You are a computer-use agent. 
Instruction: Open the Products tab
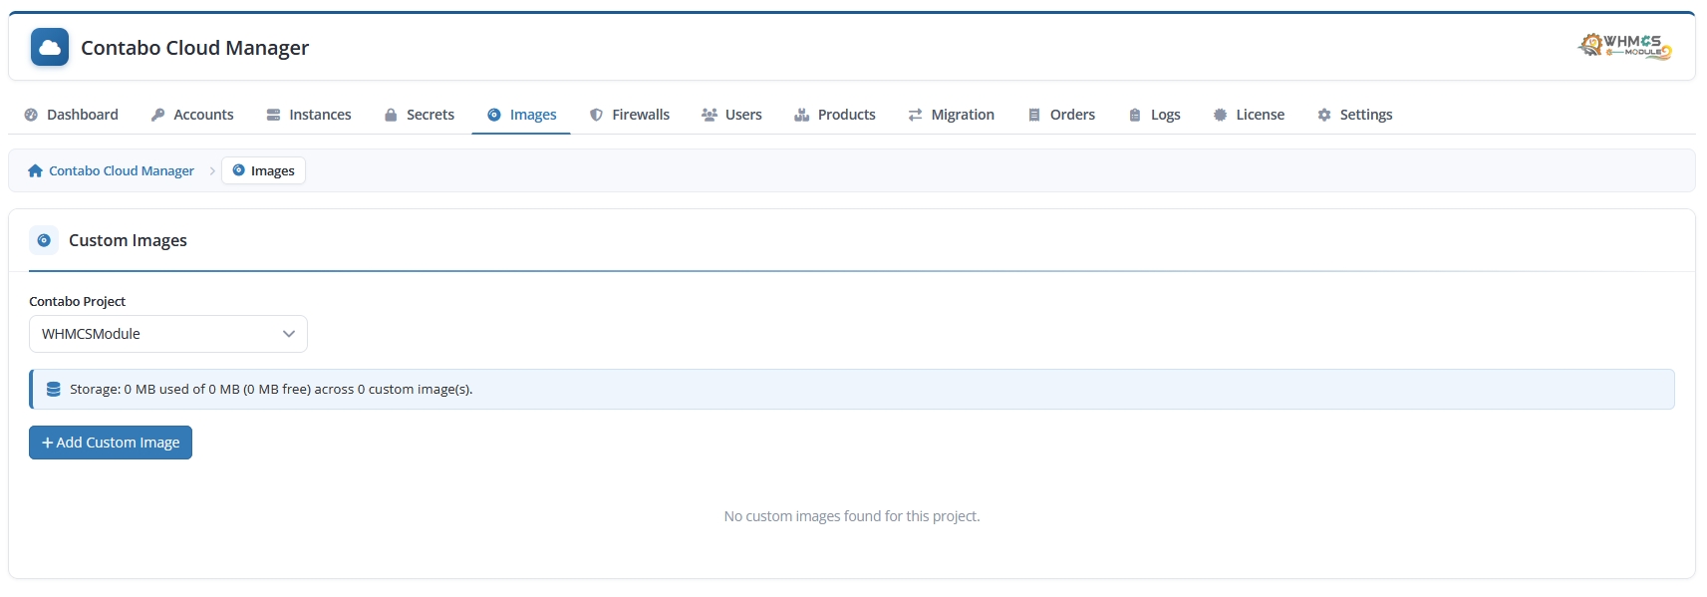(x=835, y=115)
